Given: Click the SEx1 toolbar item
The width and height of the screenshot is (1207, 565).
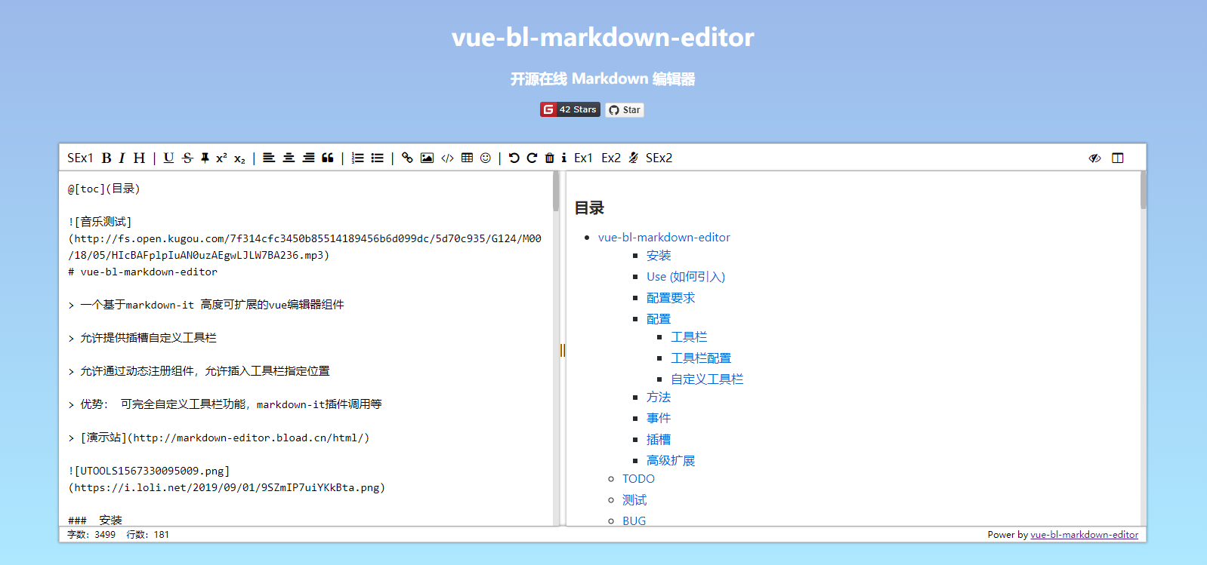Looking at the screenshot, I should [x=80, y=158].
